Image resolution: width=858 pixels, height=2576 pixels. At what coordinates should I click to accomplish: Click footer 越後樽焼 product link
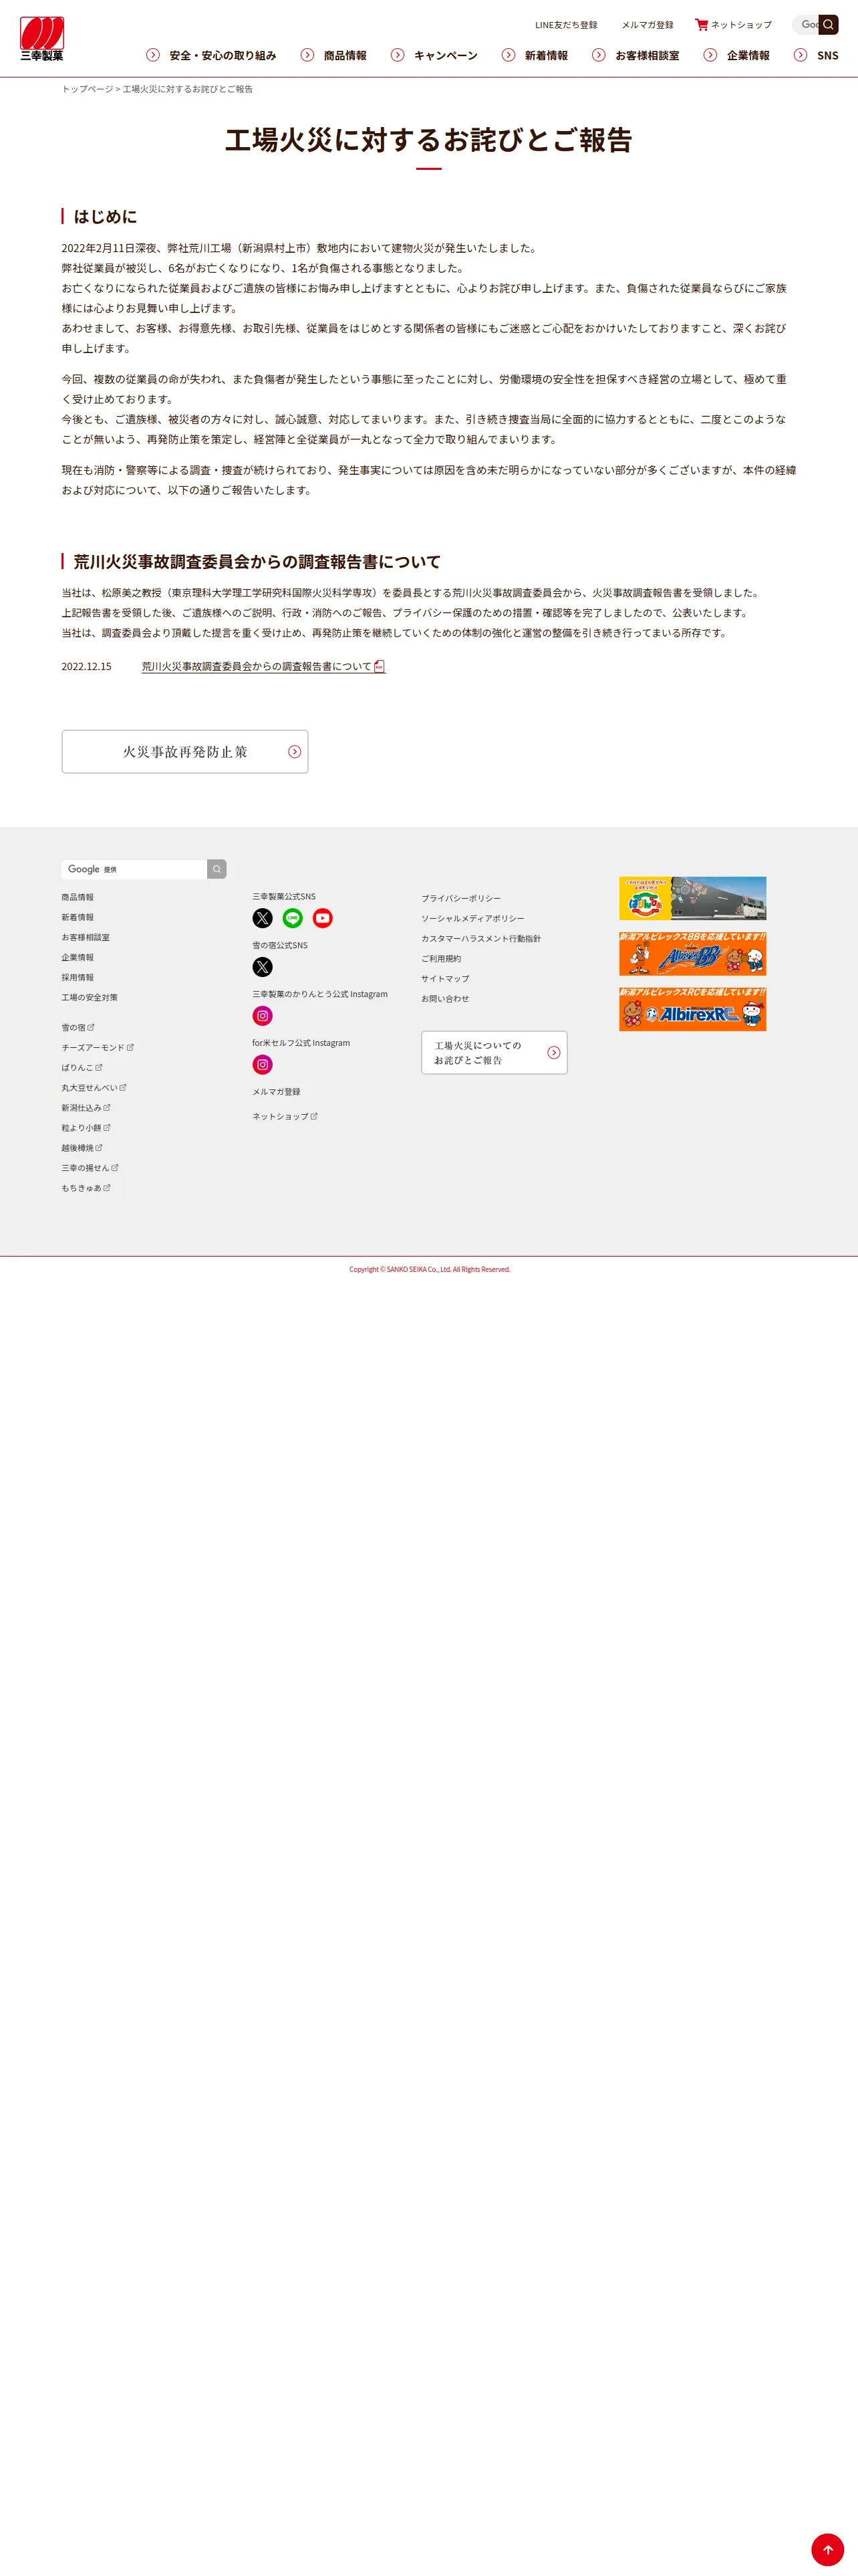(x=77, y=1148)
